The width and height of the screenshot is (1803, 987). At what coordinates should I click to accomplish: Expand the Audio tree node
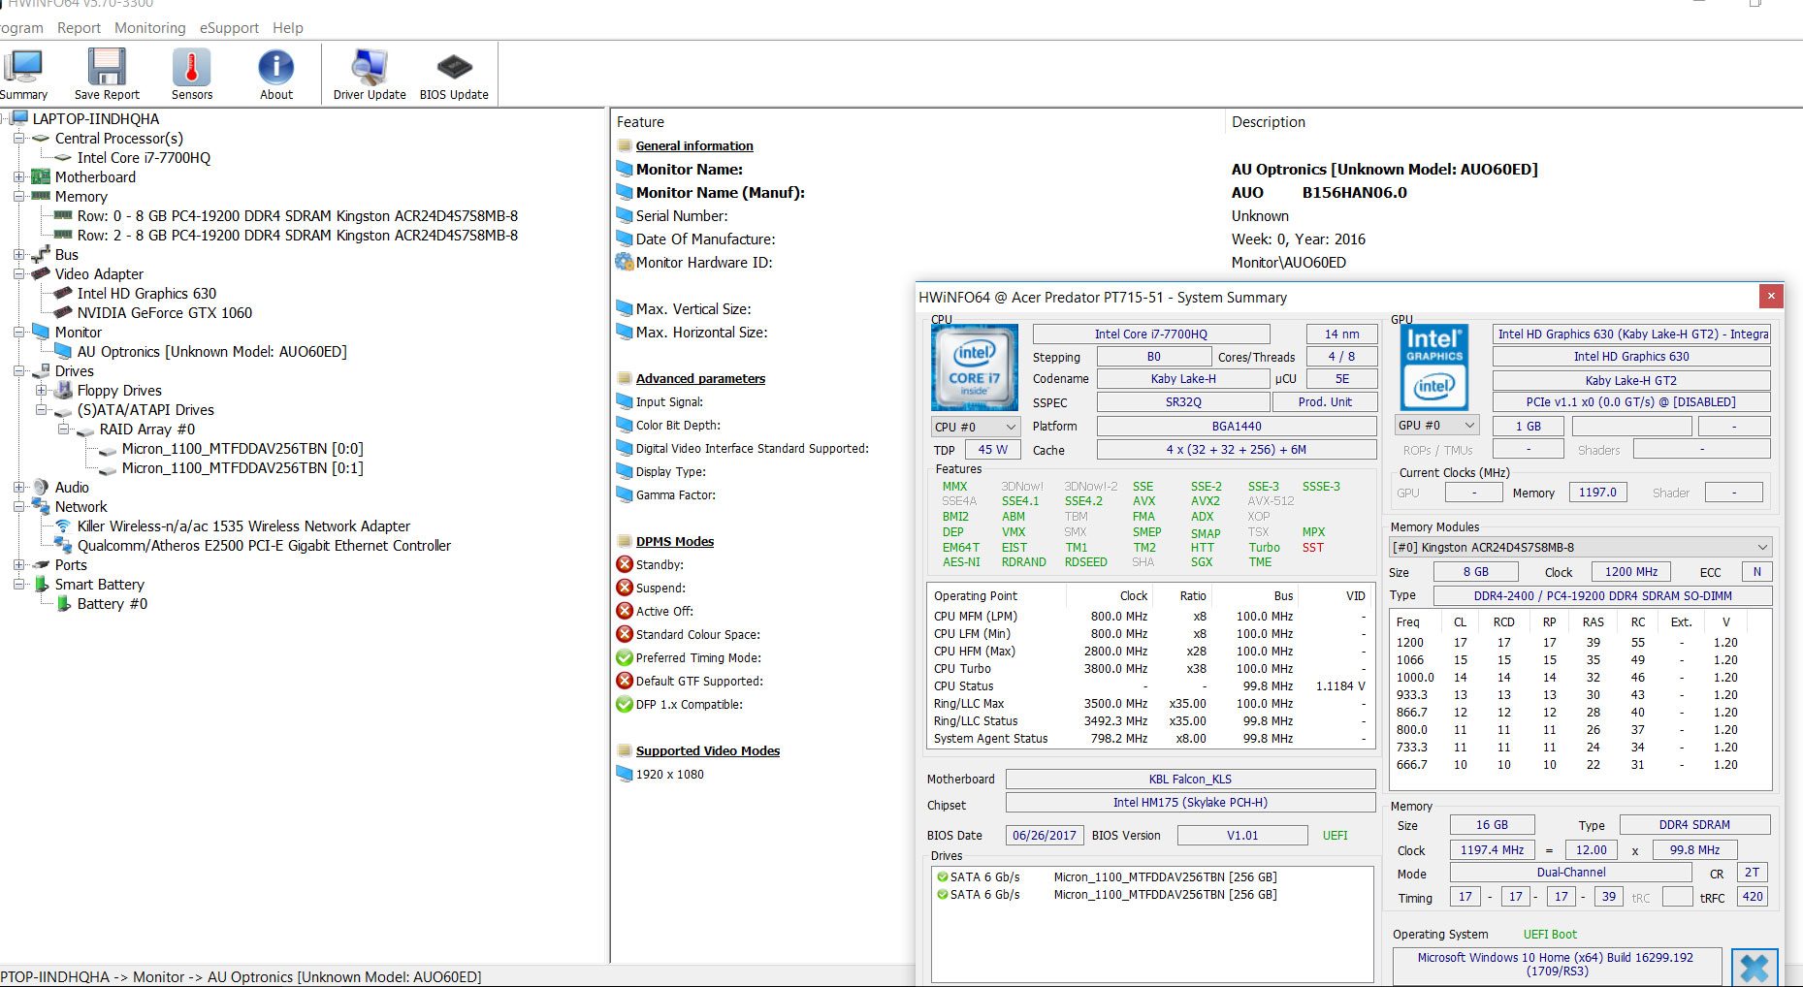18,487
